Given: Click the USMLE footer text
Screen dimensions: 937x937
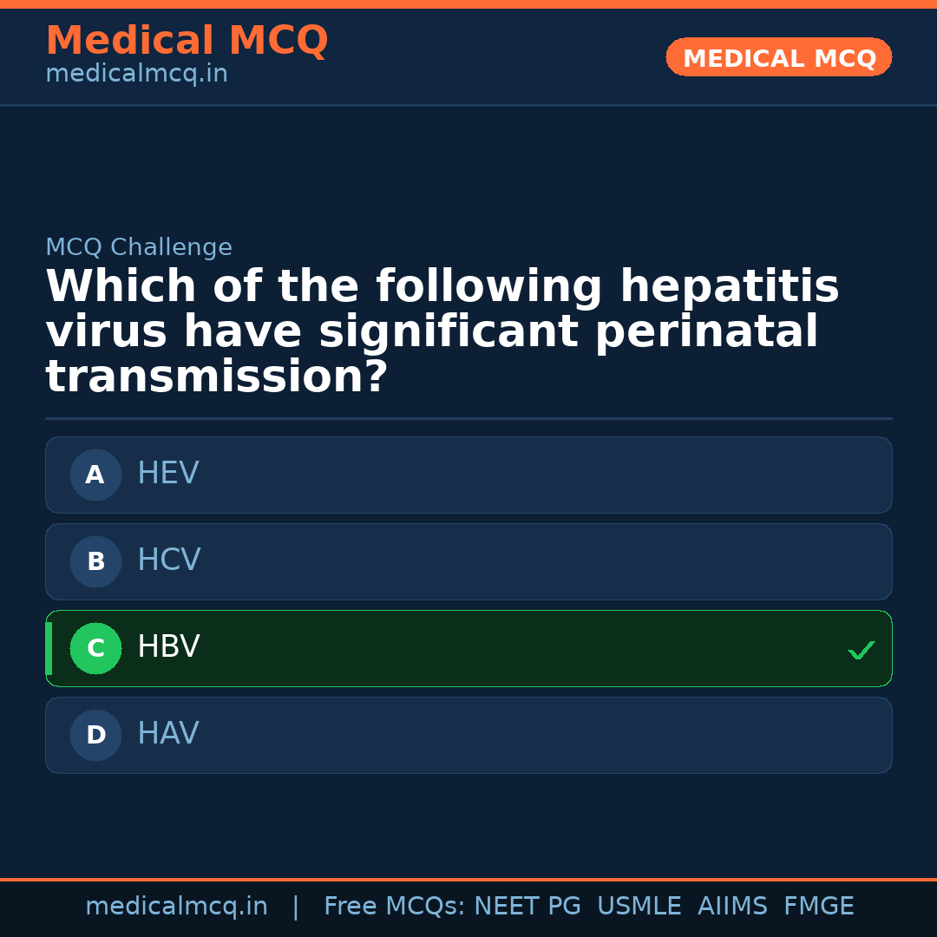Looking at the screenshot, I should [639, 907].
